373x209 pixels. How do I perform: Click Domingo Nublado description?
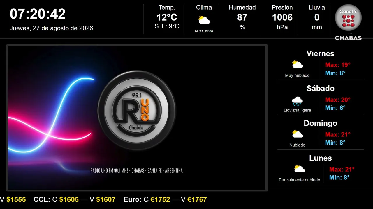(298, 145)
